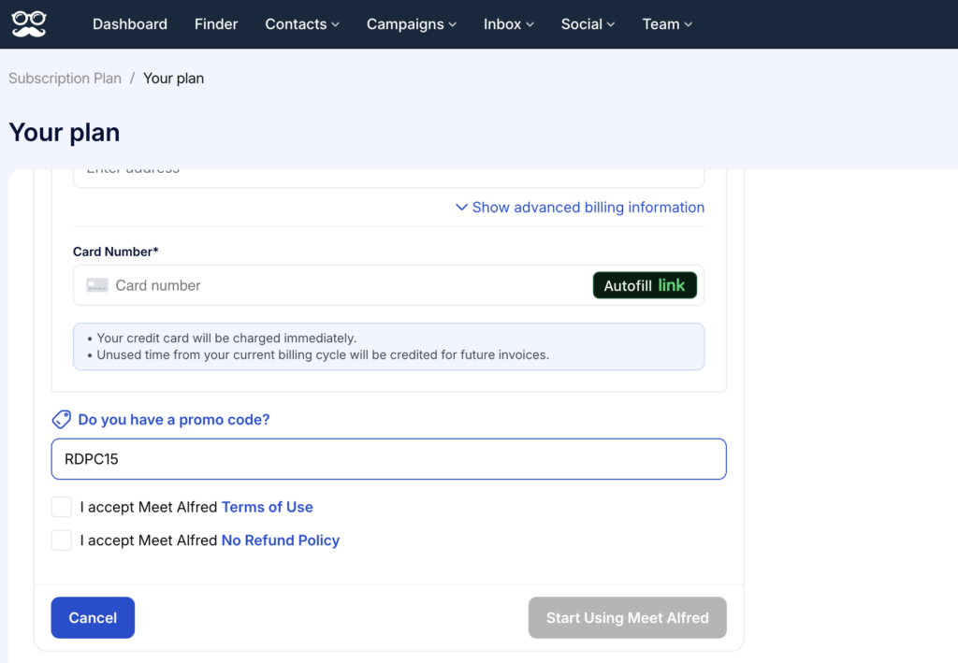Open Finder from the top navigation
This screenshot has height=663, width=958.
click(x=216, y=24)
